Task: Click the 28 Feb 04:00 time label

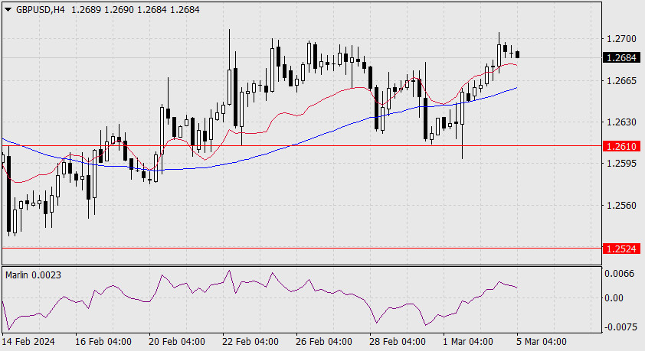Action: click(398, 342)
